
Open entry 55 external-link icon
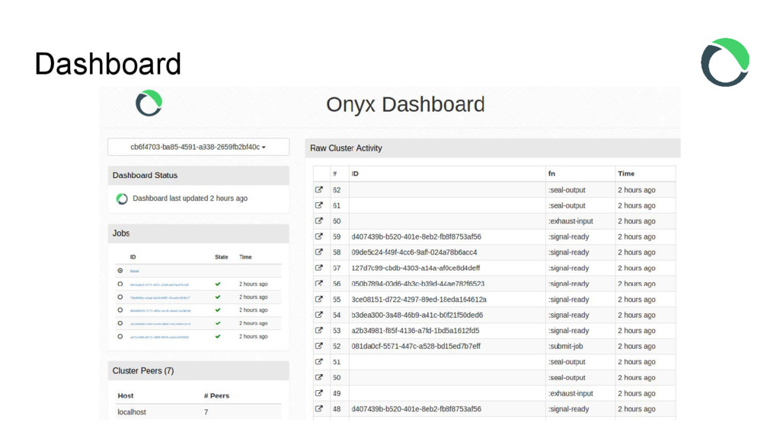click(x=319, y=299)
